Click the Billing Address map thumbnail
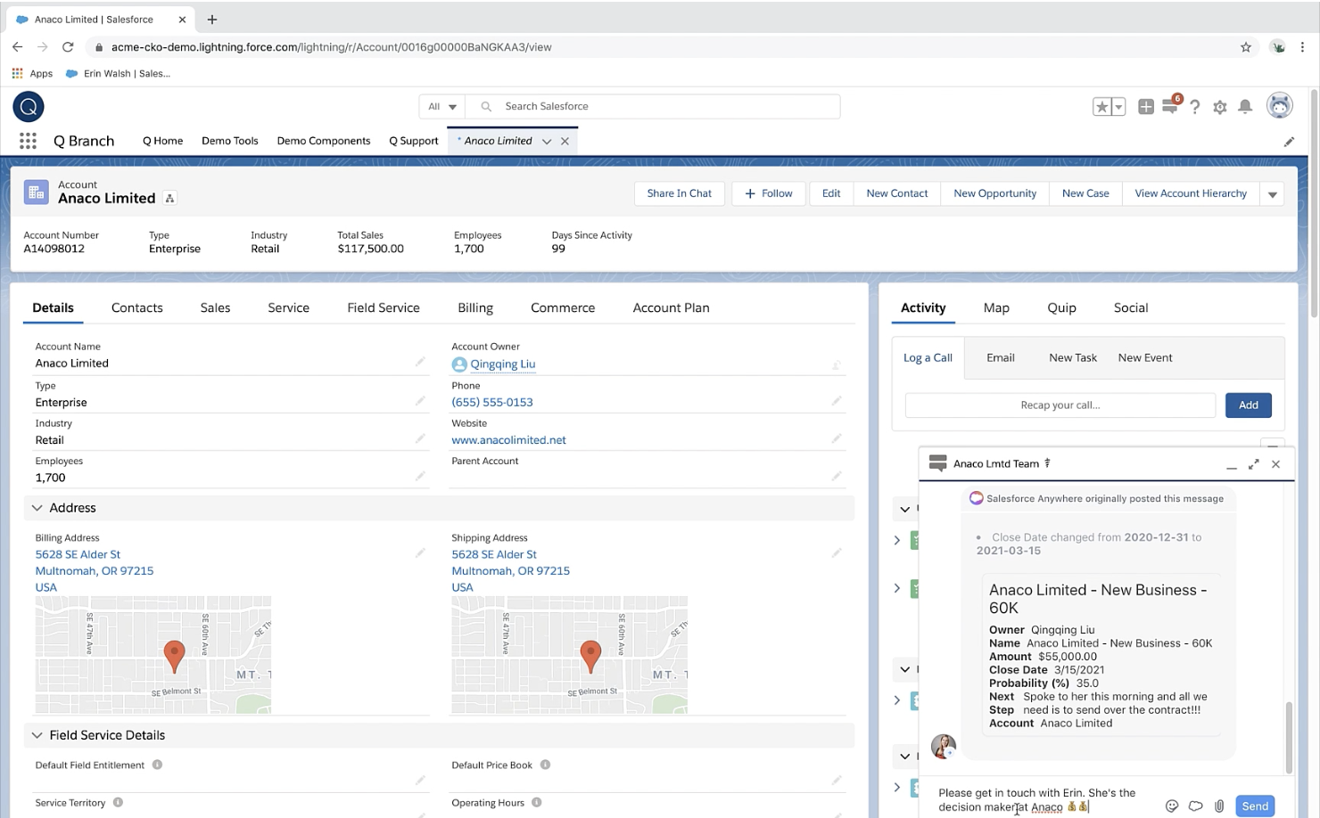This screenshot has width=1320, height=818. pyautogui.click(x=153, y=655)
